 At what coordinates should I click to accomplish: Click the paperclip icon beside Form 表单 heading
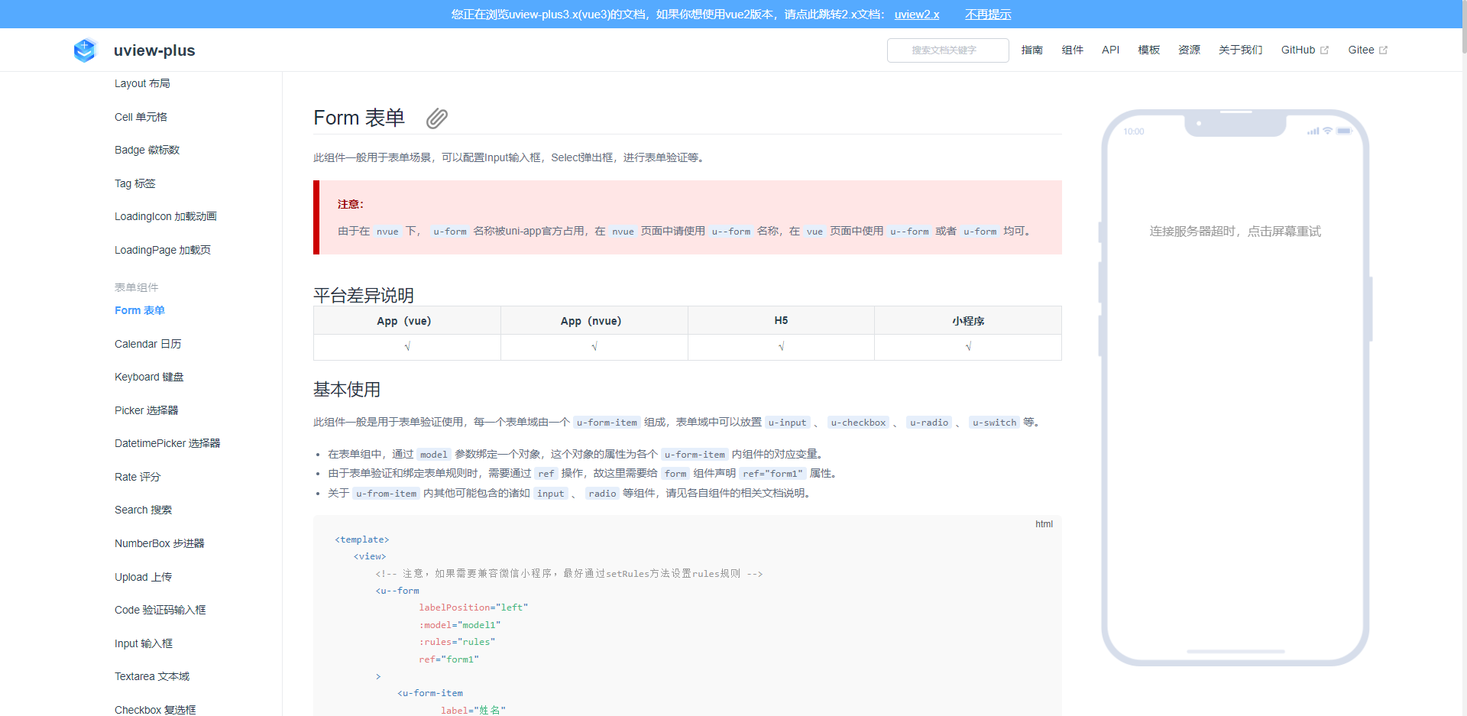pos(436,118)
